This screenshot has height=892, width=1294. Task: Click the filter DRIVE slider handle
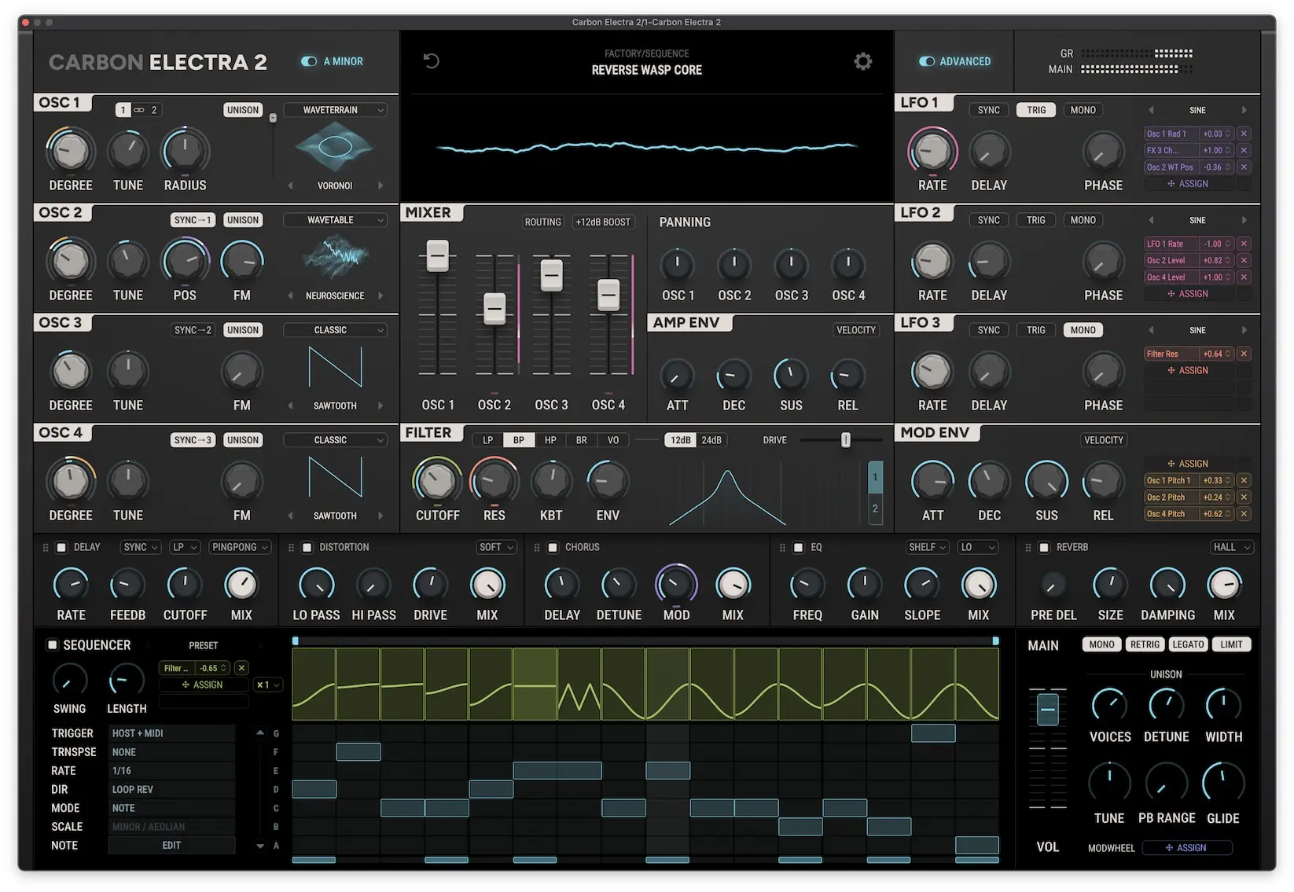846,440
